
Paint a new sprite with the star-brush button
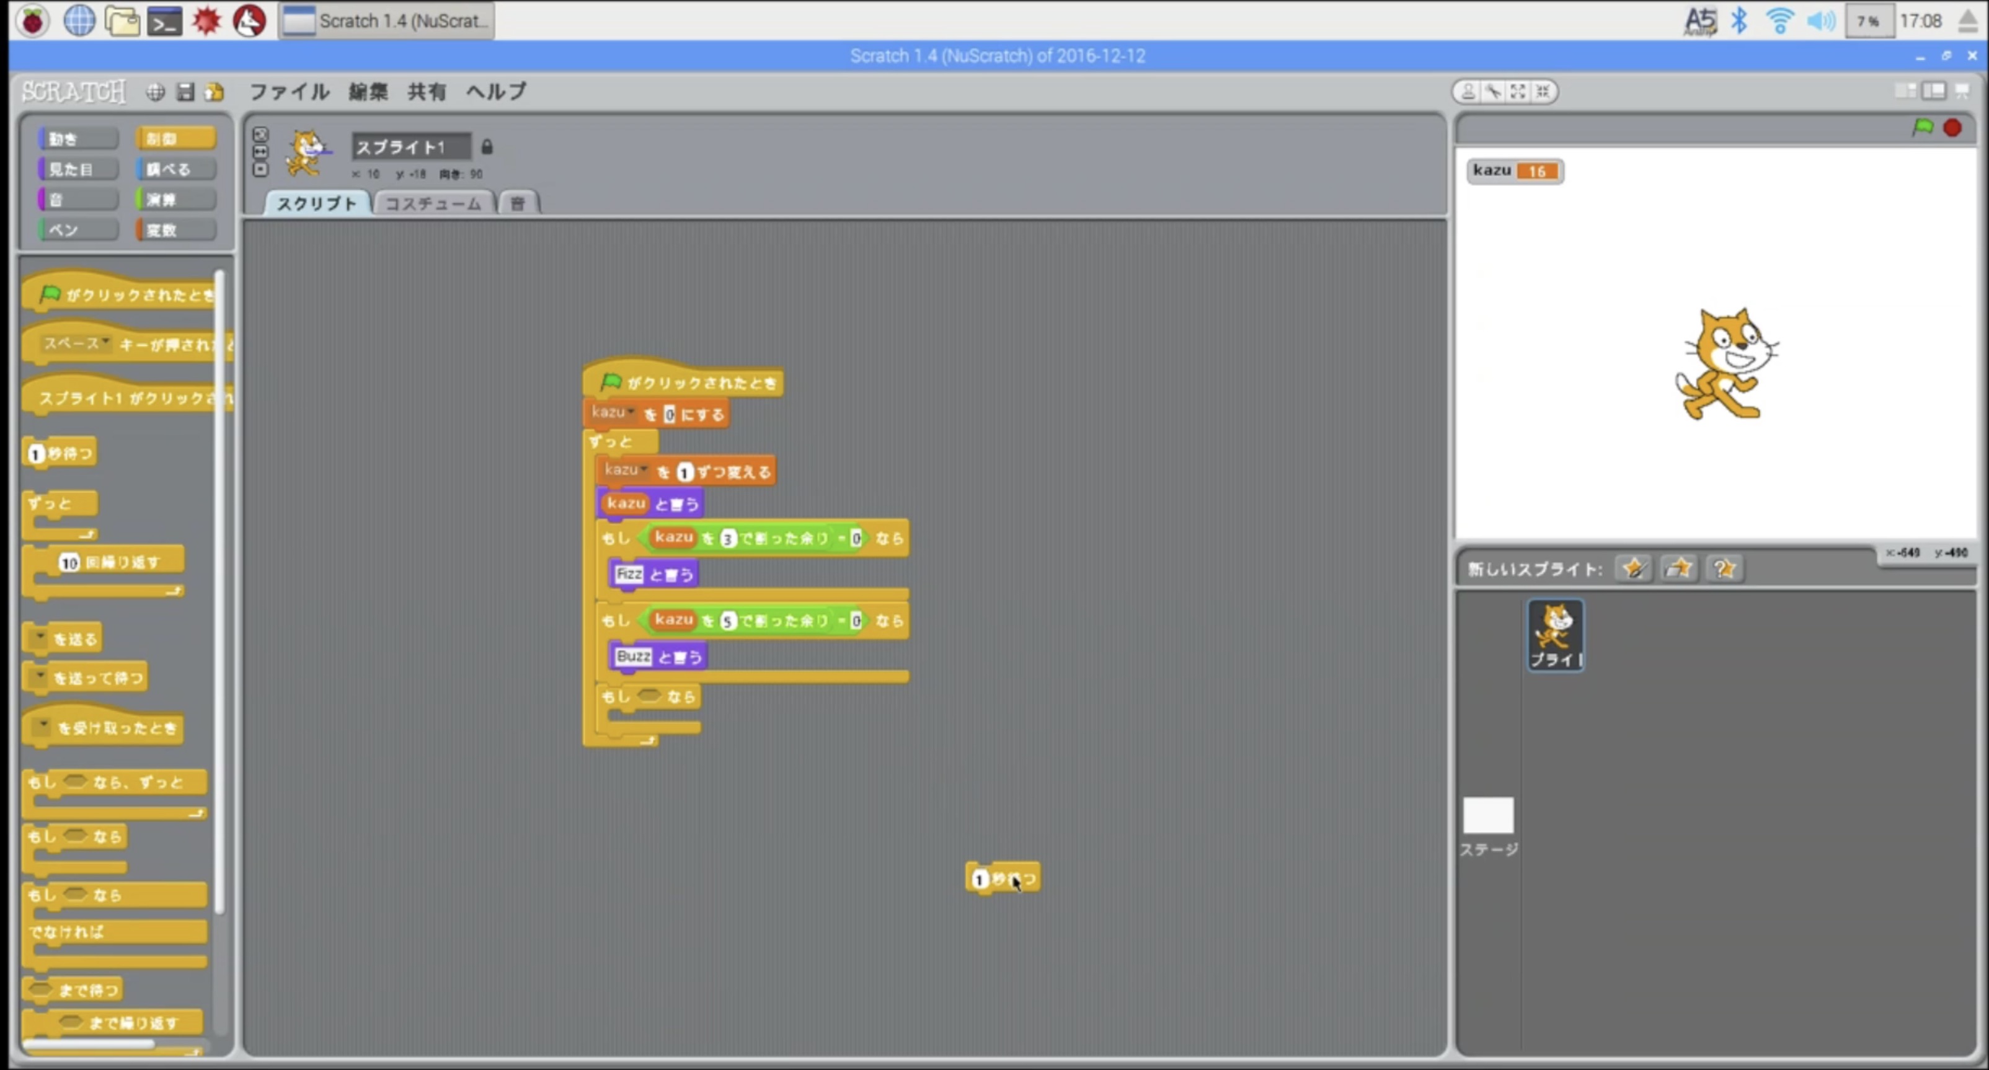pyautogui.click(x=1633, y=569)
